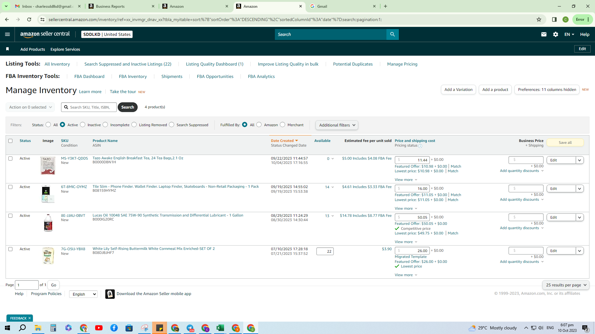Open the Lucas Oil product thumbnail
The width and height of the screenshot is (595, 334).
click(48, 223)
